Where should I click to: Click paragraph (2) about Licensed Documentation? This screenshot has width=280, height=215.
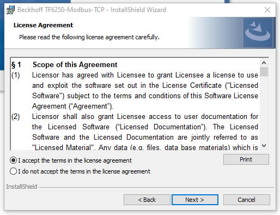[135, 132]
